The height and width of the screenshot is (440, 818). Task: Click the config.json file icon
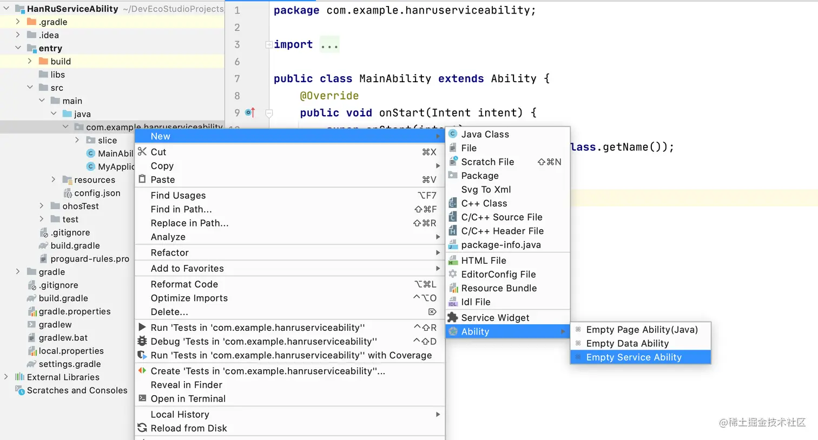coord(68,193)
